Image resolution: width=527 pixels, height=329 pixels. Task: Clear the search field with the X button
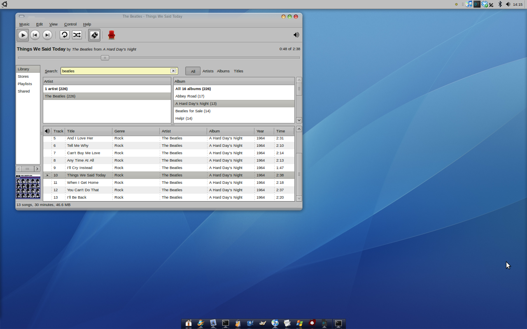click(173, 71)
